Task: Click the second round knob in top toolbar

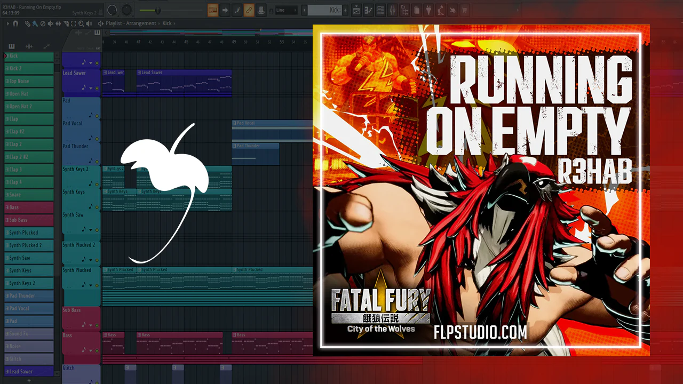Action: pyautogui.click(x=126, y=10)
